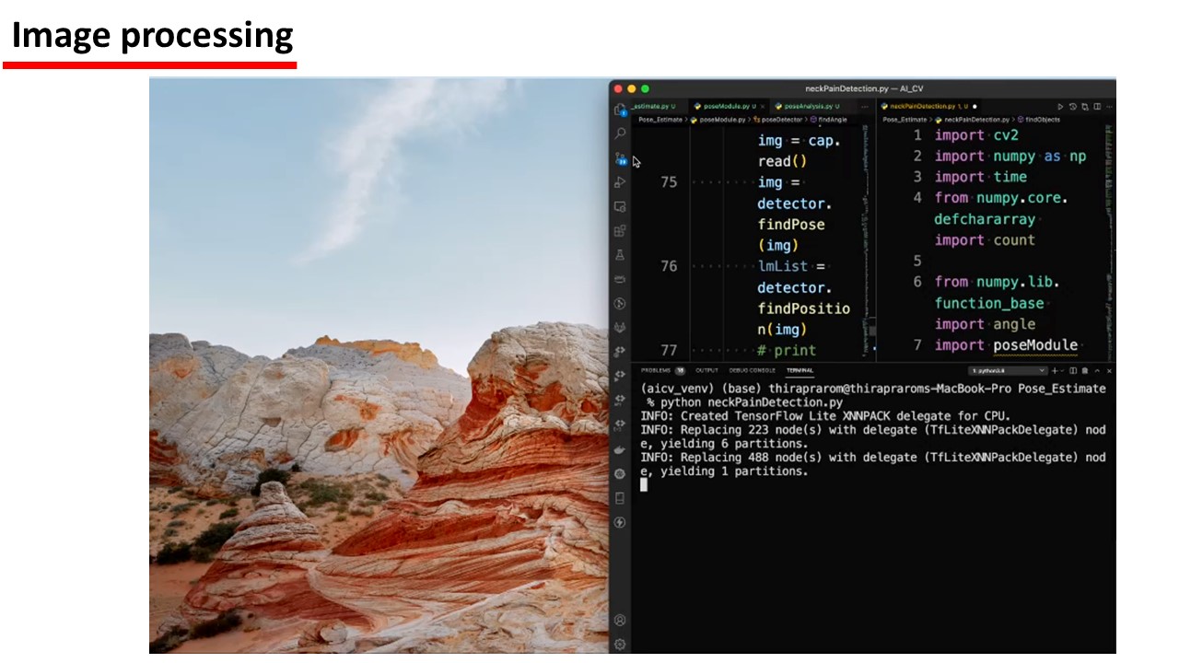Open editor changes icon next to split button
The height and width of the screenshot is (663, 1179).
(x=1085, y=107)
